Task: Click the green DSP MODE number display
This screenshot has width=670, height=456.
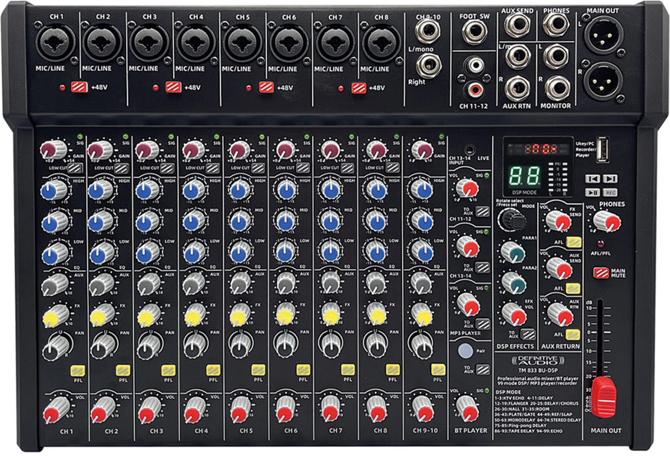Action: coord(525,176)
